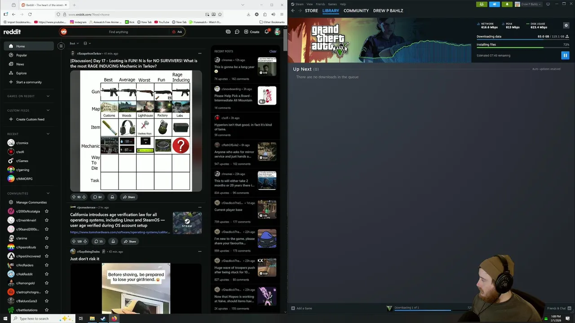
Task: Click Steam back navigation arrow
Action: click(293, 10)
